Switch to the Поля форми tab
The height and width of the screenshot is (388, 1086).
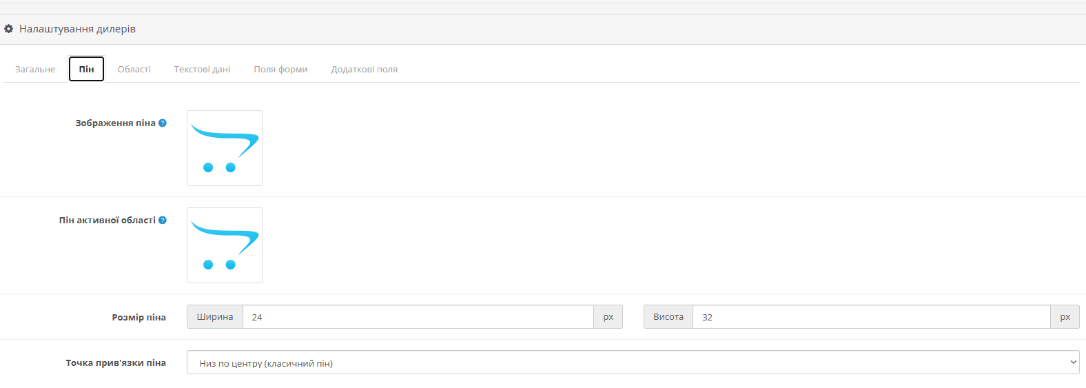281,70
